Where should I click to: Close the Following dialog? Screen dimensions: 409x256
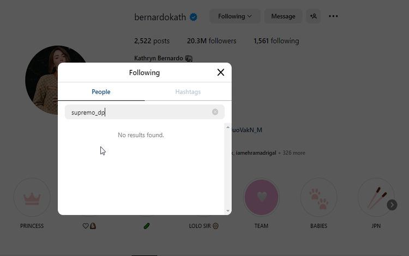[x=220, y=72]
